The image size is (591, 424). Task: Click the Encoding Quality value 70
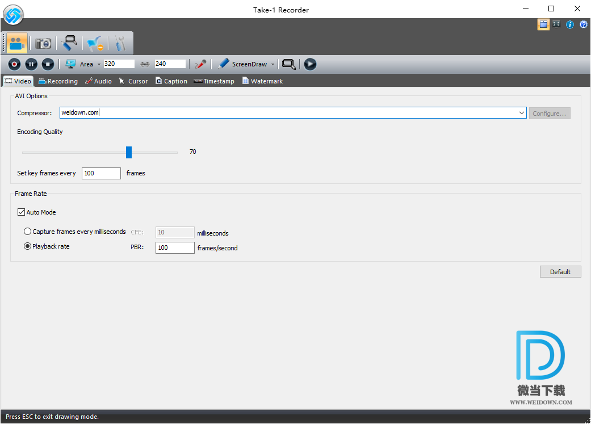click(x=192, y=152)
